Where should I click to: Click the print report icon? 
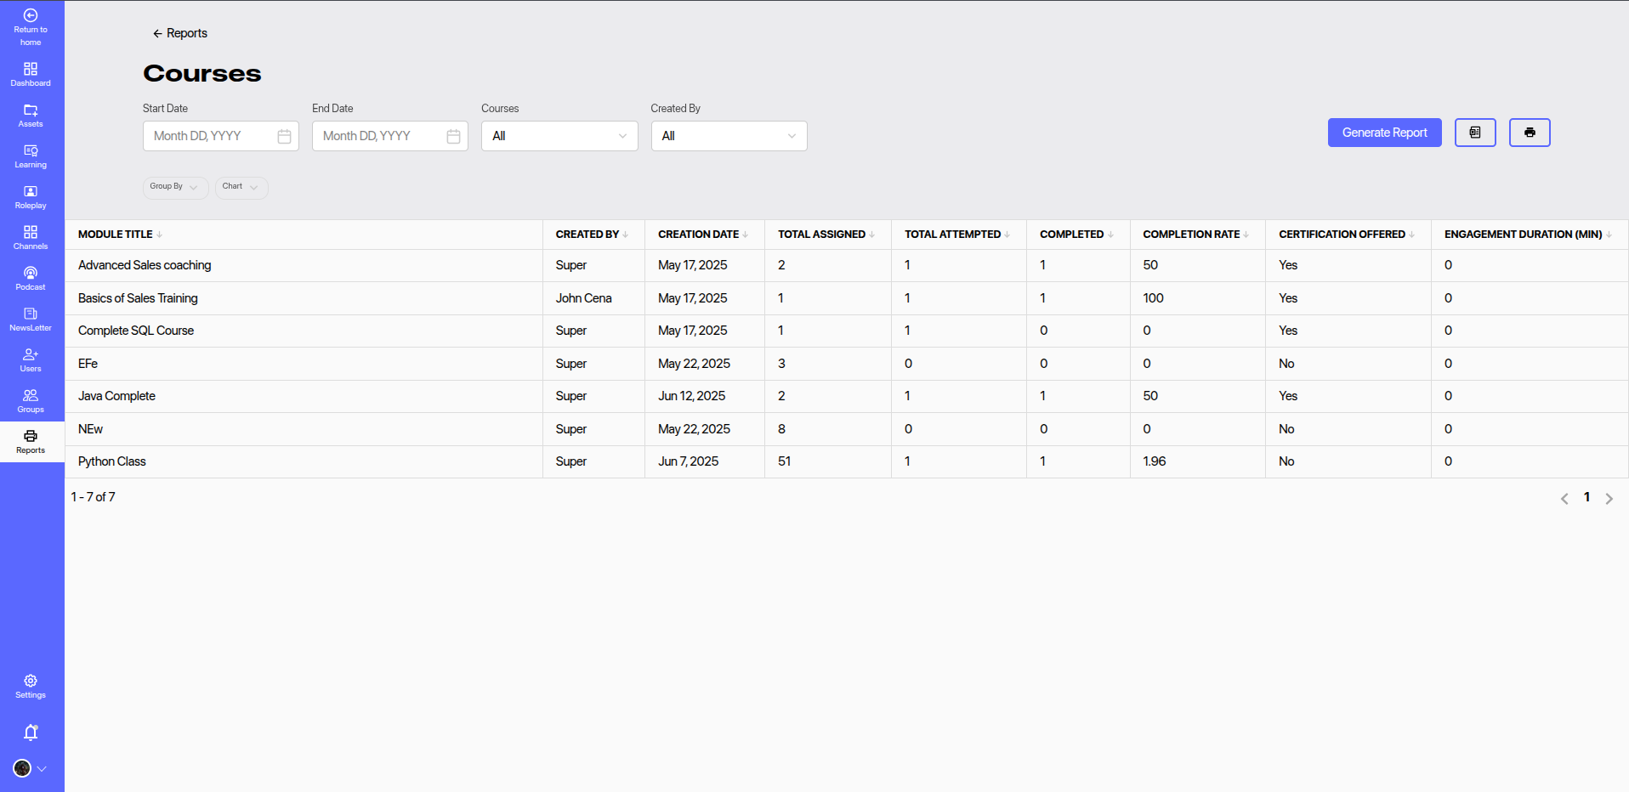point(1530,133)
